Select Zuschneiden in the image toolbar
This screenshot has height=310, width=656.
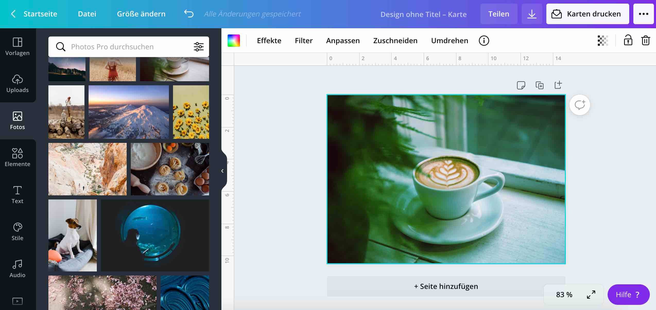tap(395, 40)
